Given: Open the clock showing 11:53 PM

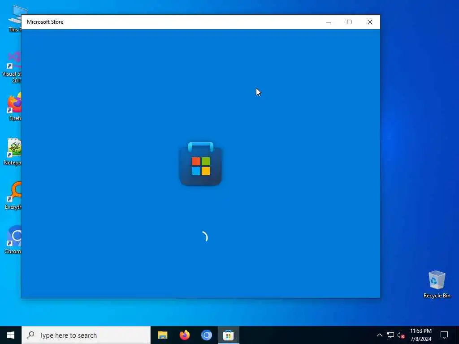Looking at the screenshot, I should pos(420,335).
